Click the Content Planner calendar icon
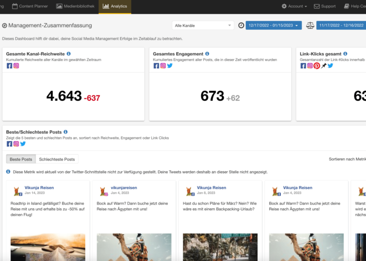 [15, 6]
